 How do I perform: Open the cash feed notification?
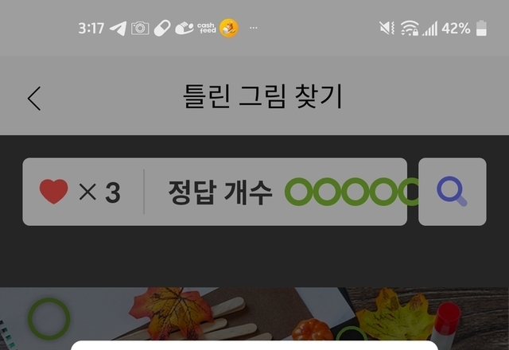tap(207, 29)
